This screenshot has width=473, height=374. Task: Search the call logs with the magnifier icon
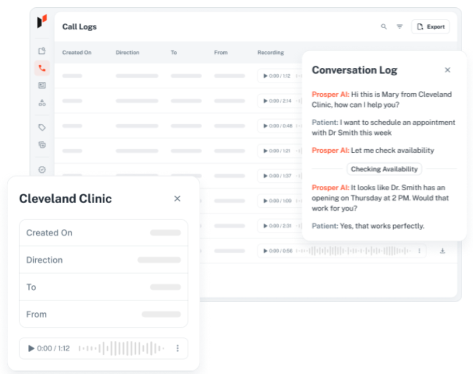click(384, 26)
